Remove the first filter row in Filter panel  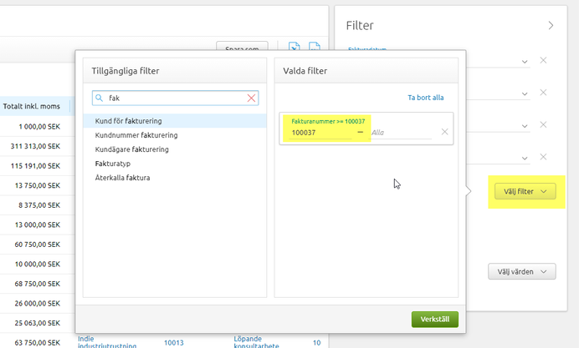543,60
